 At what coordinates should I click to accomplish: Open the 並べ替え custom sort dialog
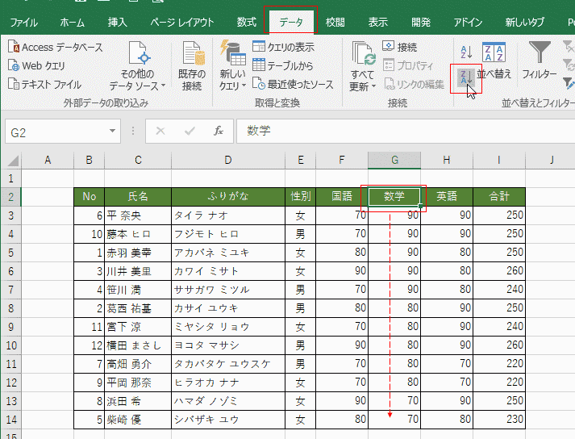494,61
